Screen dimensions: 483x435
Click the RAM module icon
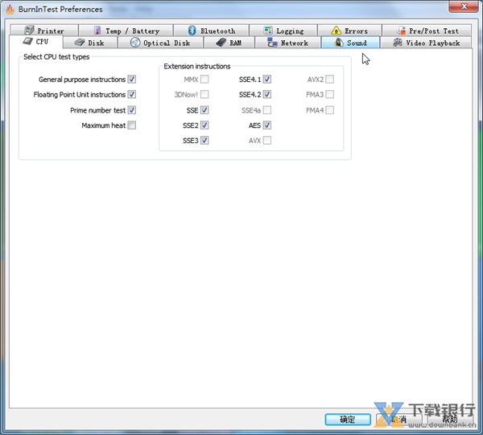pyautogui.click(x=221, y=43)
